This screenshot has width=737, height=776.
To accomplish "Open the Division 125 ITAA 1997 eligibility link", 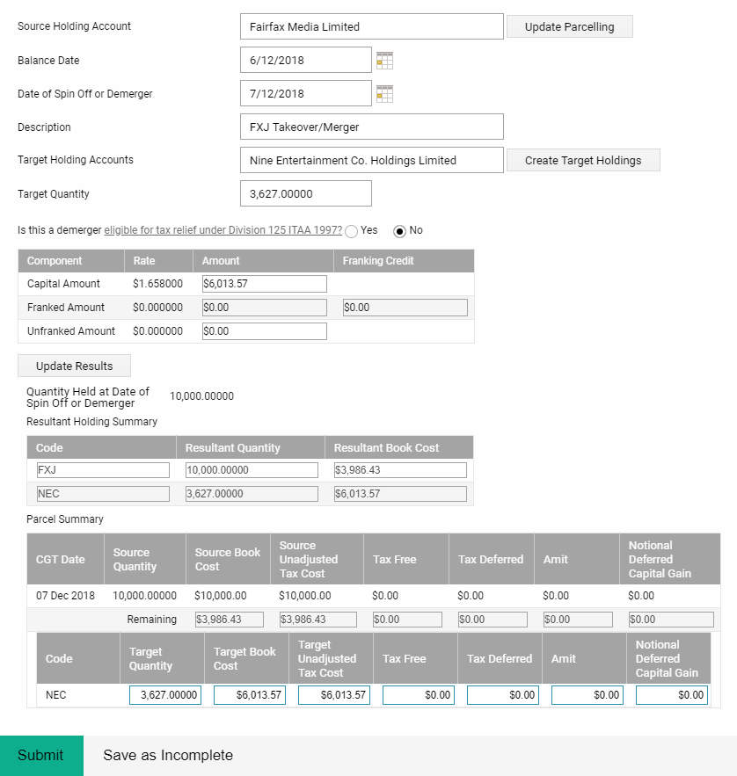I will pos(223,230).
